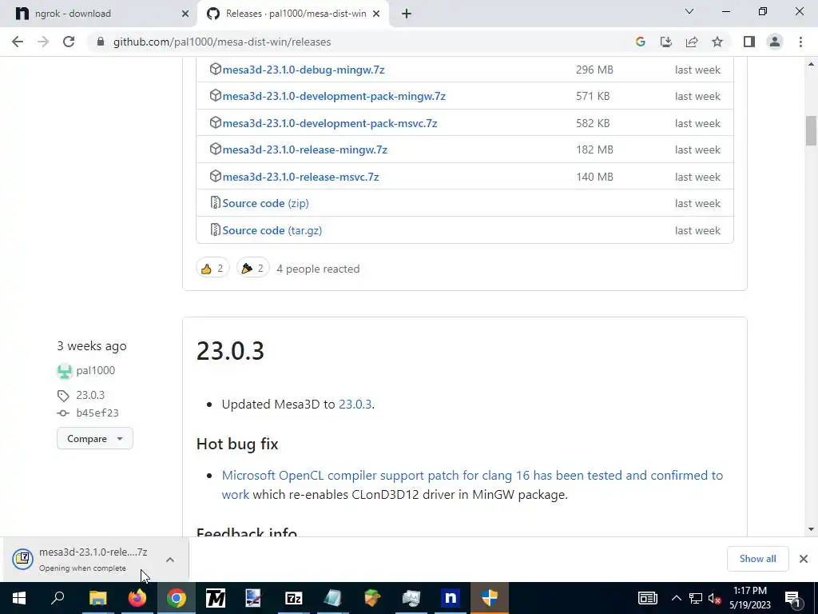Screen dimensions: 818x614
Task: Expand download item options chevron
Action: [x=170, y=559]
